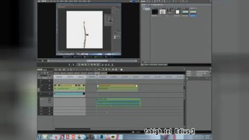Select the black clip thumbnail in the bin
This screenshot has height=140, width=249.
(155, 12)
